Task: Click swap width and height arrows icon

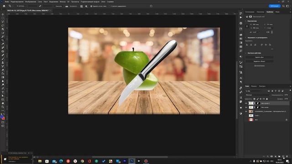Action: [x=40, y=6]
